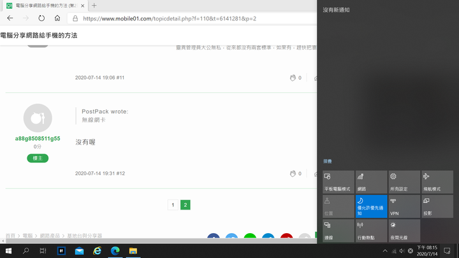Viewport: 459px width, 258px height.
Task: Open 電腦 breadcrumb link
Action: pos(27,236)
